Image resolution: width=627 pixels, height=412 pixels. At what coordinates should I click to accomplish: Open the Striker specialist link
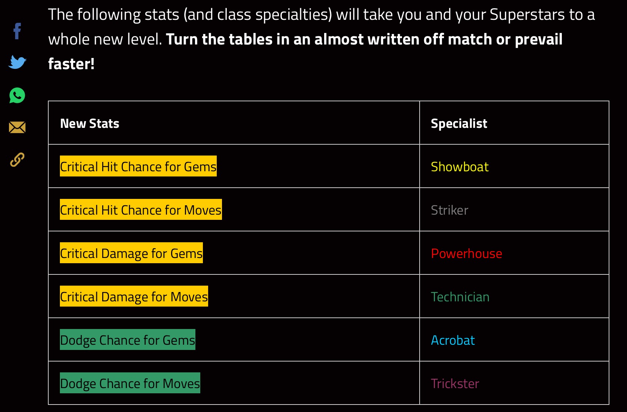(x=450, y=210)
